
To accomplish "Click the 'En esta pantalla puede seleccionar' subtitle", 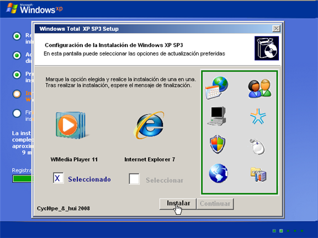I will point(134,53).
